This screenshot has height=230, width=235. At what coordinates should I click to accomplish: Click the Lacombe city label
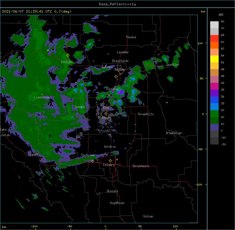pyautogui.click(x=123, y=52)
